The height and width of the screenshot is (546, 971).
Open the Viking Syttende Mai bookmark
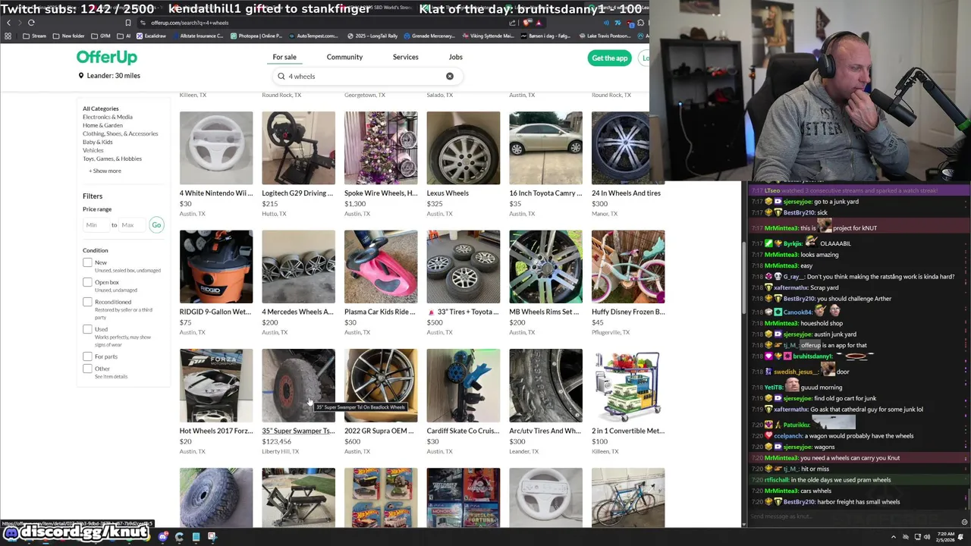487,36
